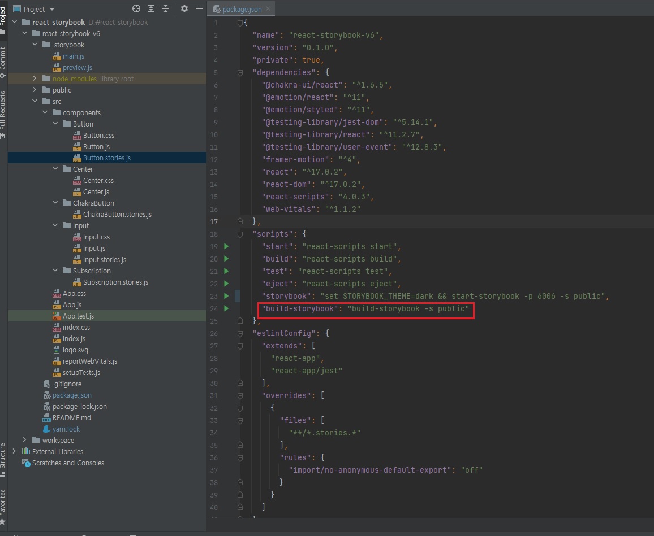Select Center.css file
Image resolution: width=654 pixels, height=536 pixels.
pyautogui.click(x=93, y=180)
